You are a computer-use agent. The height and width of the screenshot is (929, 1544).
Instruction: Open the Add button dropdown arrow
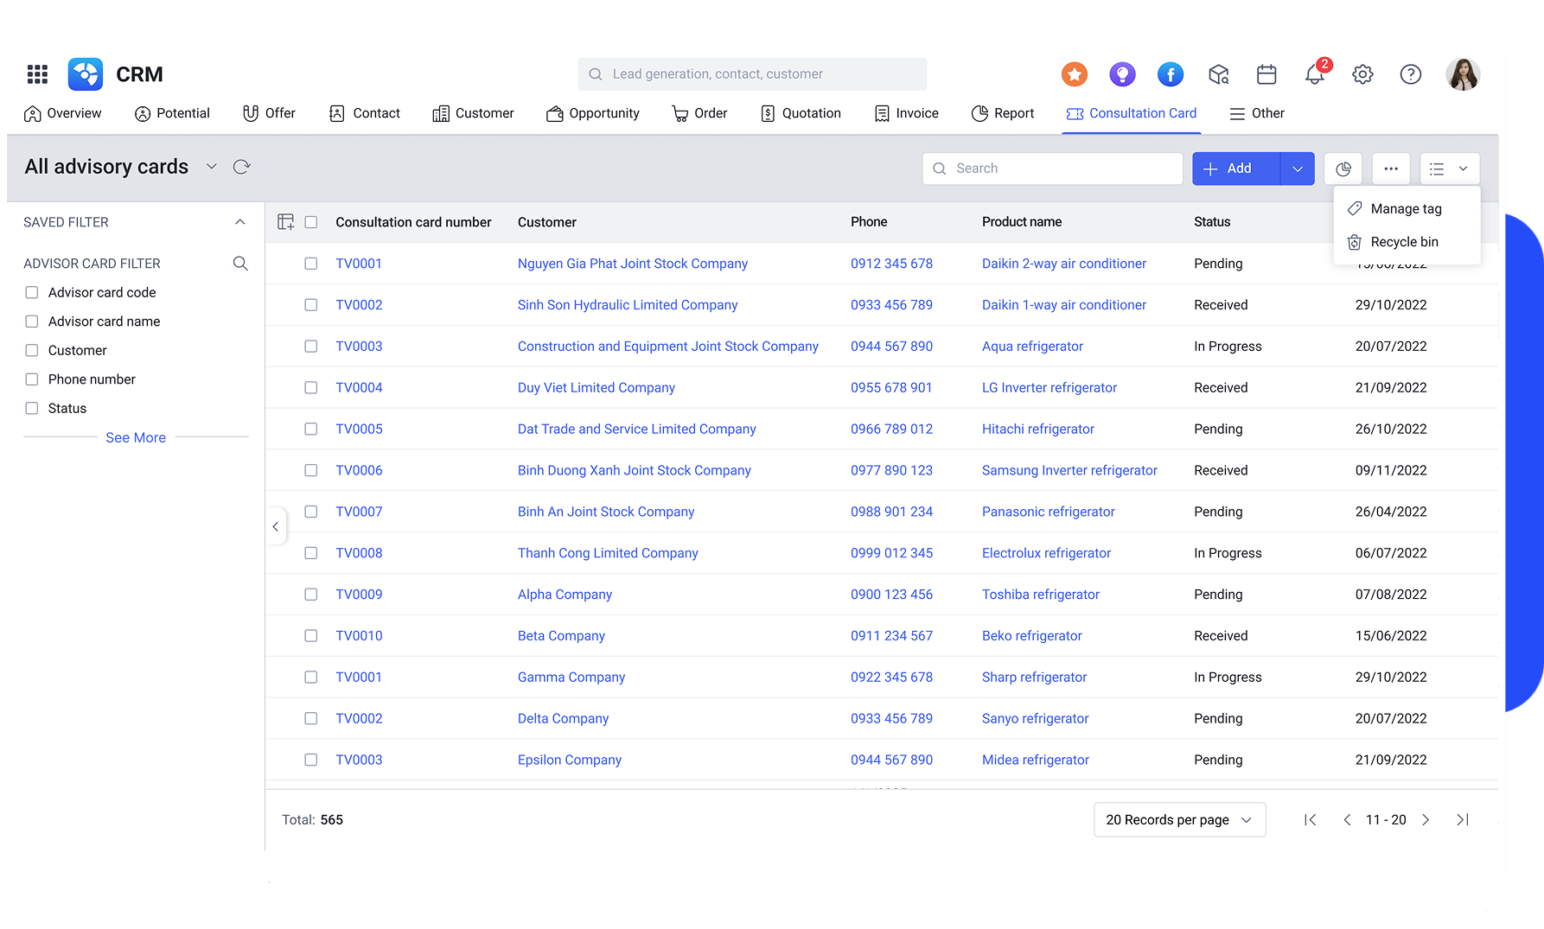[x=1297, y=169]
